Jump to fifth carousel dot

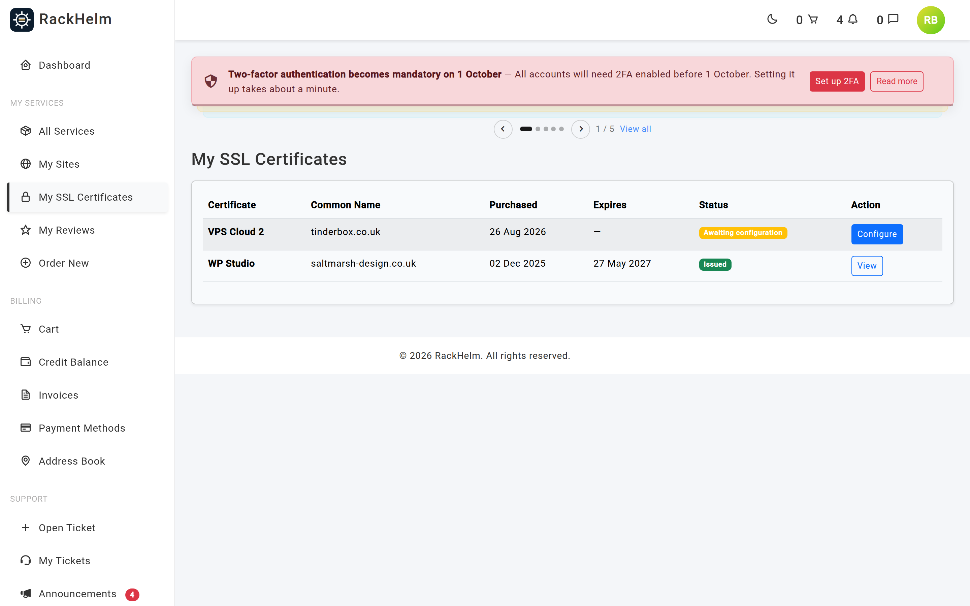[x=561, y=129]
